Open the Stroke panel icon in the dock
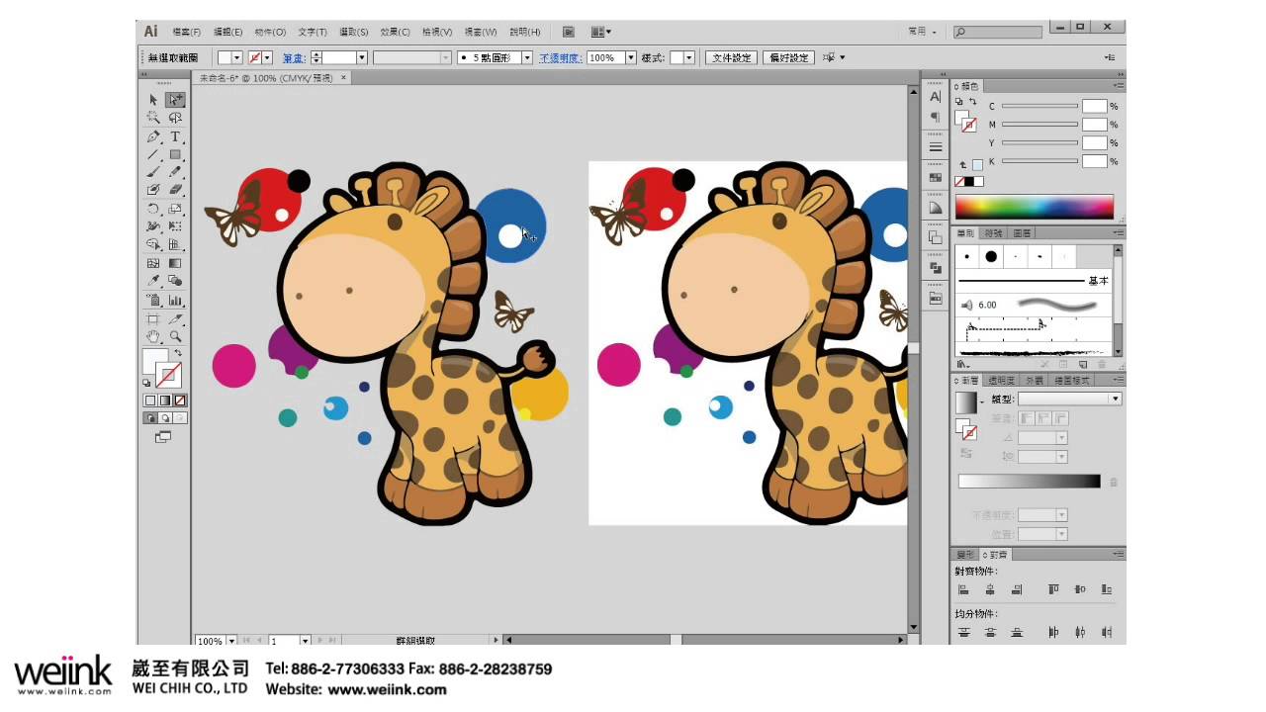Viewport: 1266px width, 712px height. click(x=936, y=147)
